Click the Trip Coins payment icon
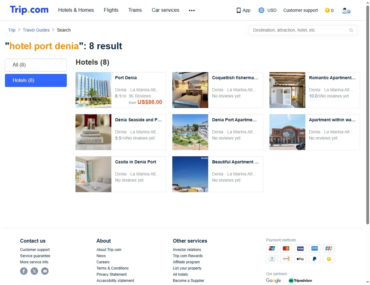Image resolution: width=370 pixels, height=285 pixels. coord(329,259)
